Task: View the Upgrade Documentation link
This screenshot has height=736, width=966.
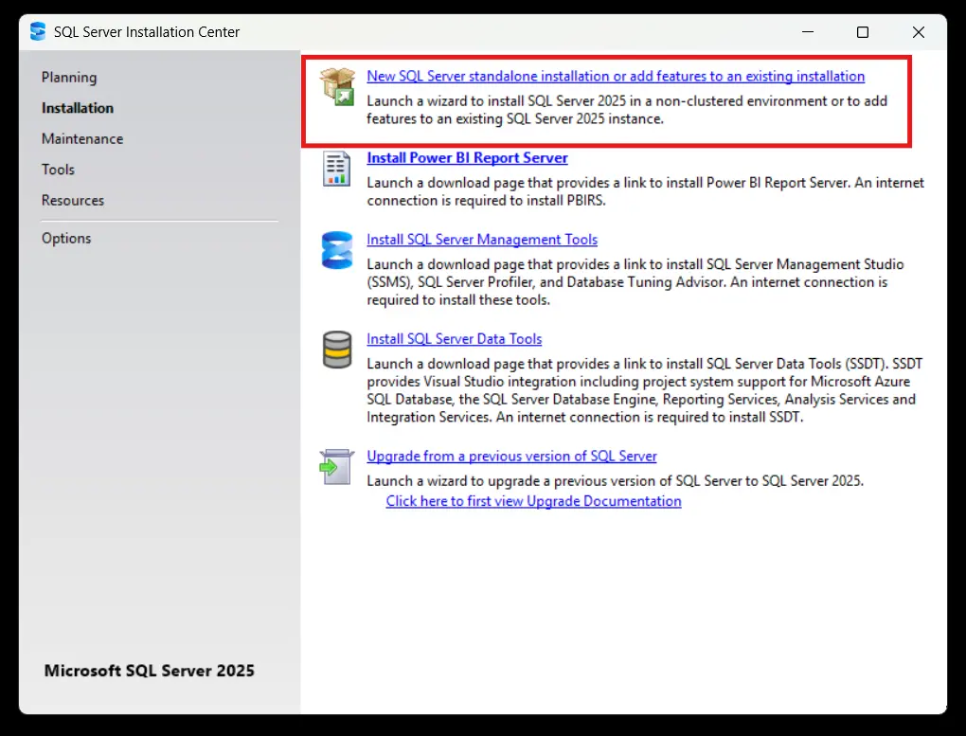Action: coord(533,501)
